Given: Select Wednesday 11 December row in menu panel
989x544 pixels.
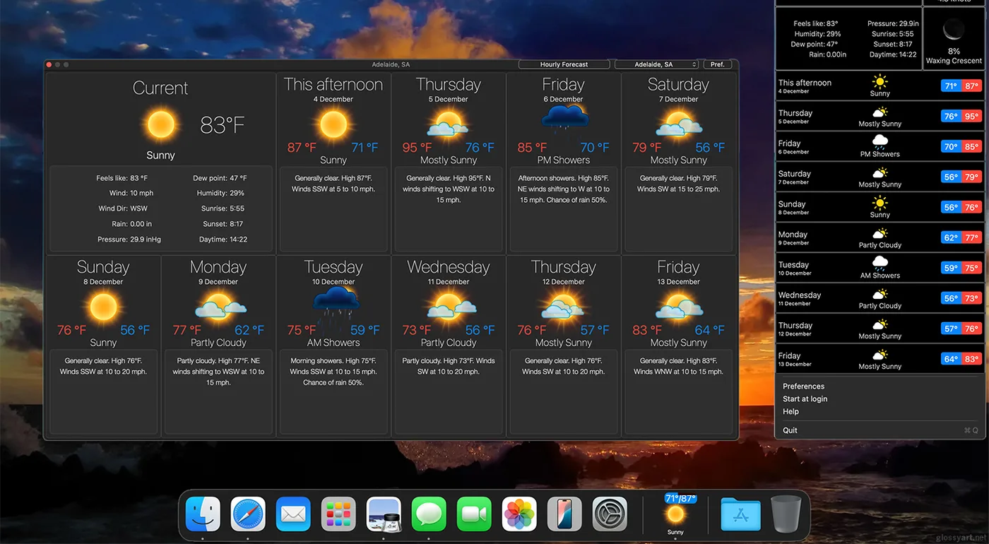Looking at the screenshot, I should pyautogui.click(x=880, y=299).
